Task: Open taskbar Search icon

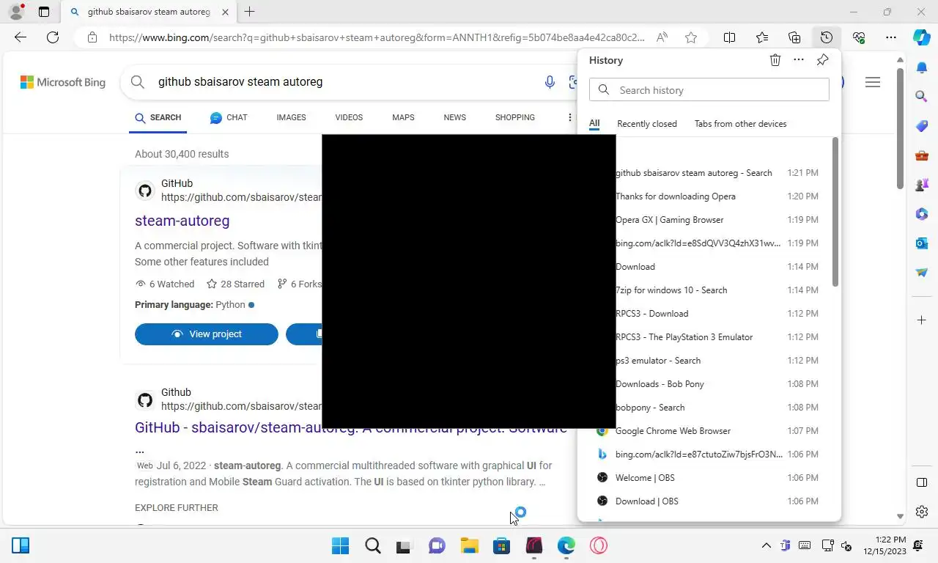Action: pos(372,545)
